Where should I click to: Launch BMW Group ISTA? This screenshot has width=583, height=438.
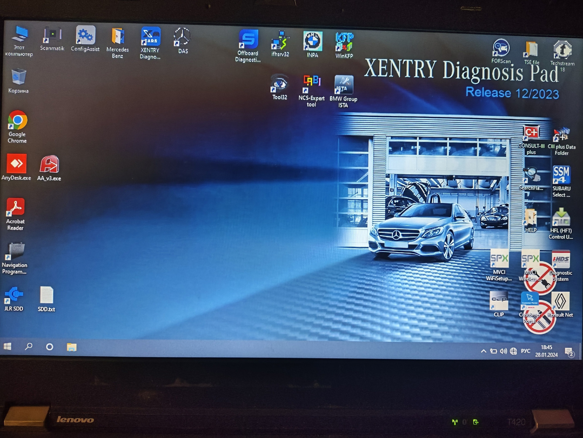point(344,85)
